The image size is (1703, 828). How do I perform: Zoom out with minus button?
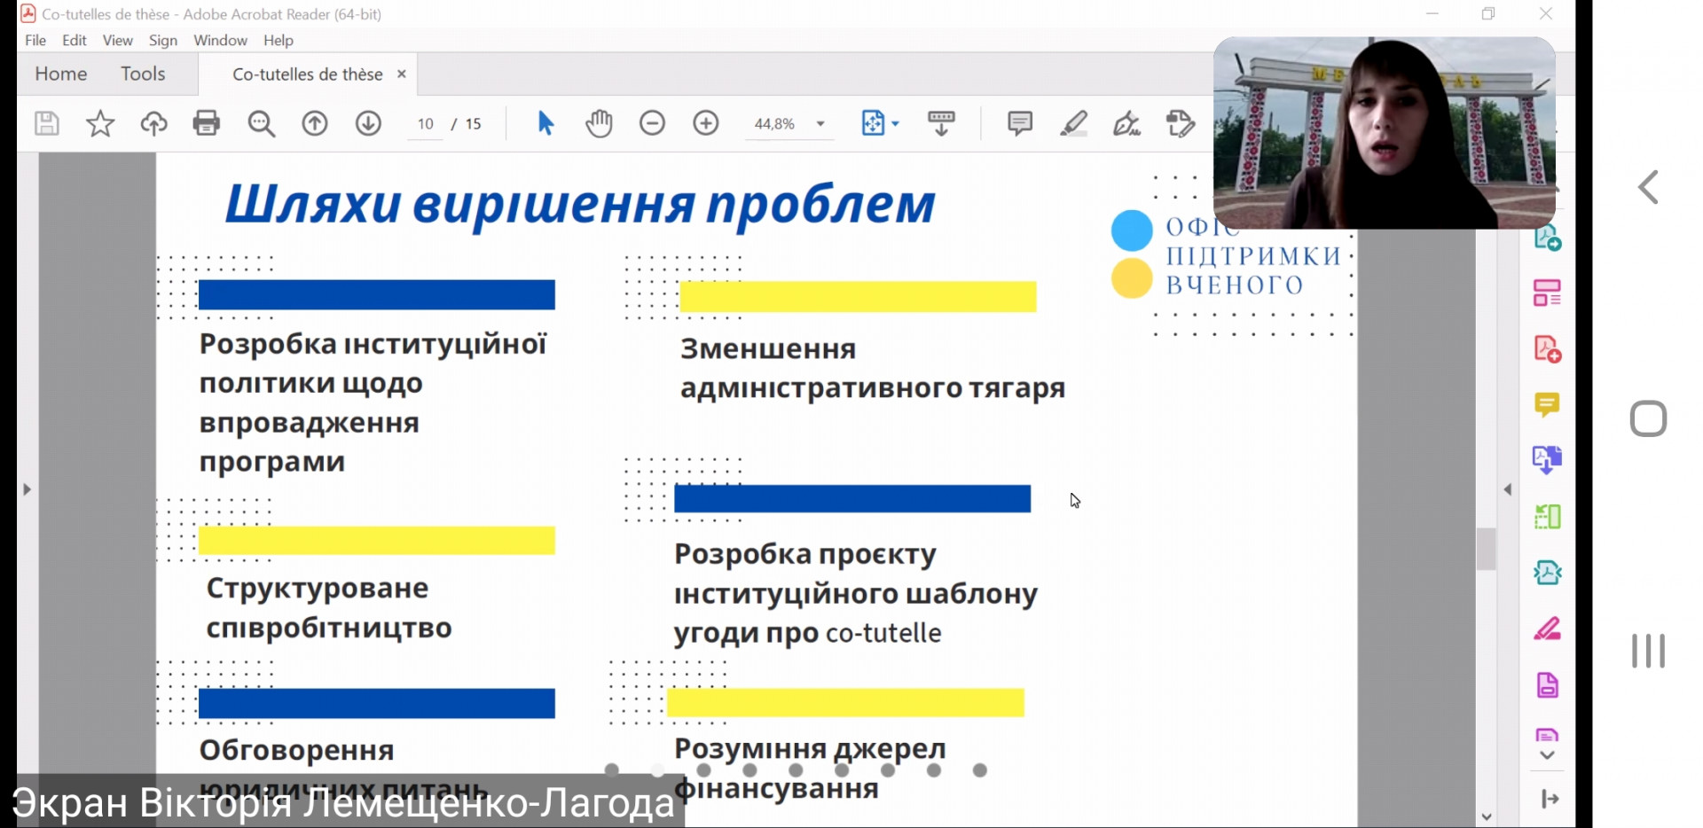[652, 123]
